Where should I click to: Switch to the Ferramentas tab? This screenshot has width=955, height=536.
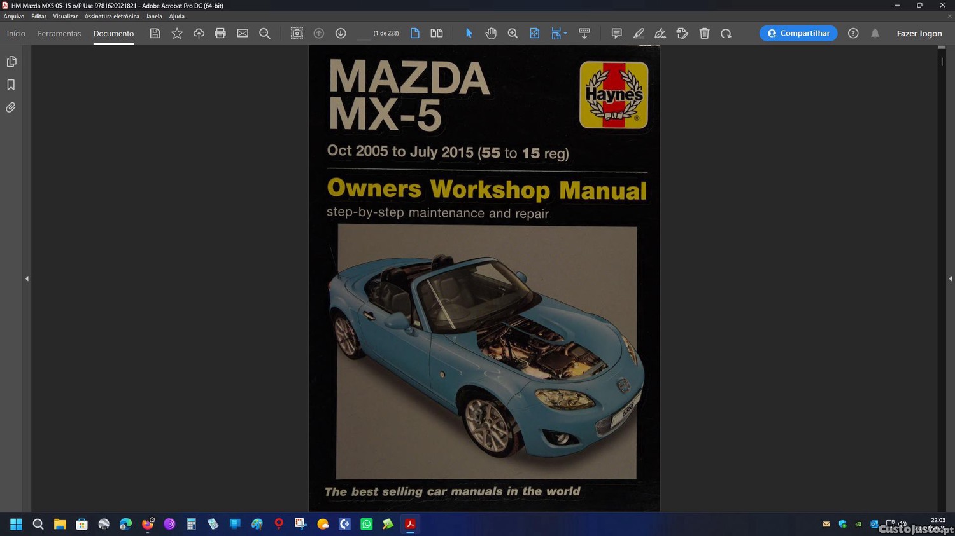[x=59, y=33]
